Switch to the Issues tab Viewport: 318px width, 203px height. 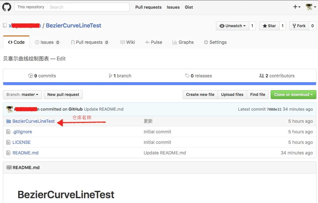(x=47, y=42)
